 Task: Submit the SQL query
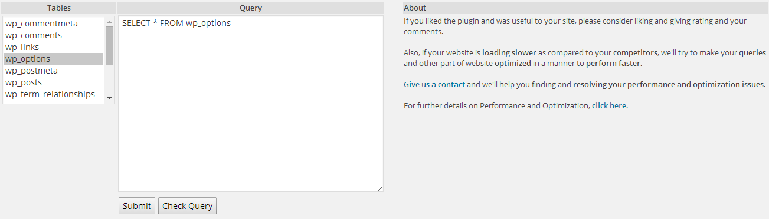tap(137, 206)
